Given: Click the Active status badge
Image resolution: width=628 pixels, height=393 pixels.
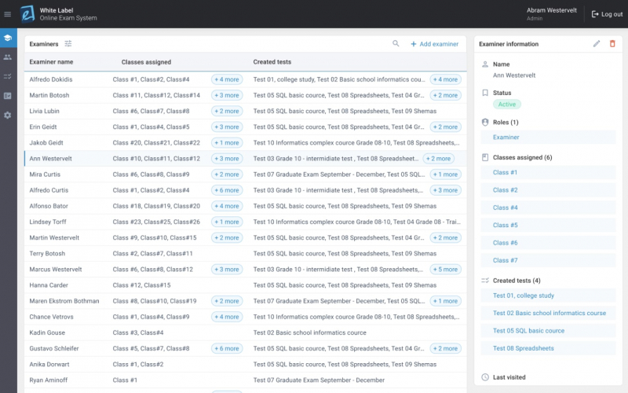Looking at the screenshot, I should [506, 105].
